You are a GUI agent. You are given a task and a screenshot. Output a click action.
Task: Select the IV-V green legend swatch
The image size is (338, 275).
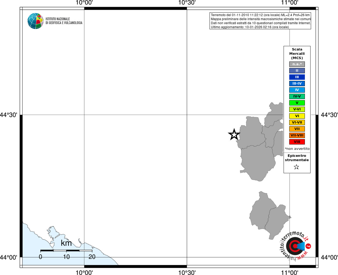tap(297, 96)
